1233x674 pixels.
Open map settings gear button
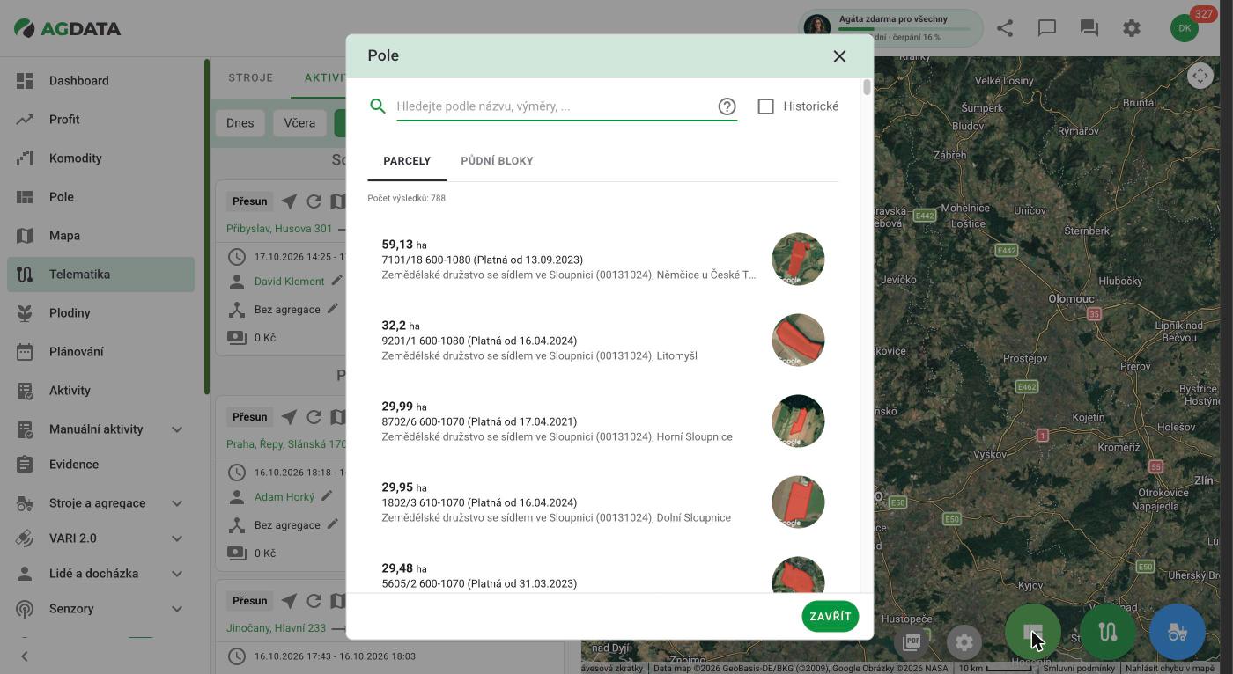tap(964, 641)
